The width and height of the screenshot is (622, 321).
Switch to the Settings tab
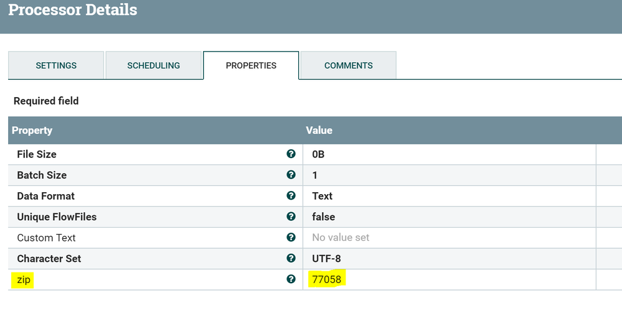coord(56,65)
